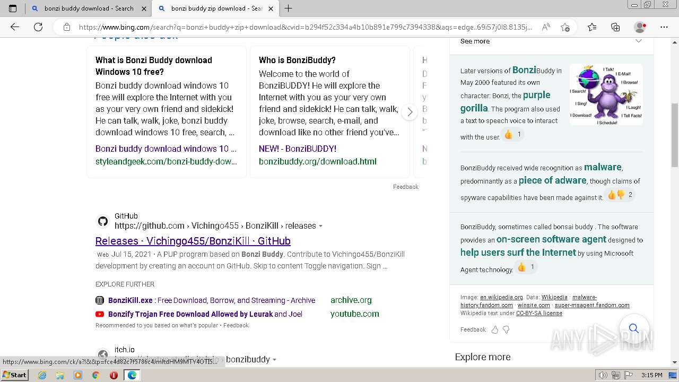Open the Windows Start button

(x=14, y=375)
